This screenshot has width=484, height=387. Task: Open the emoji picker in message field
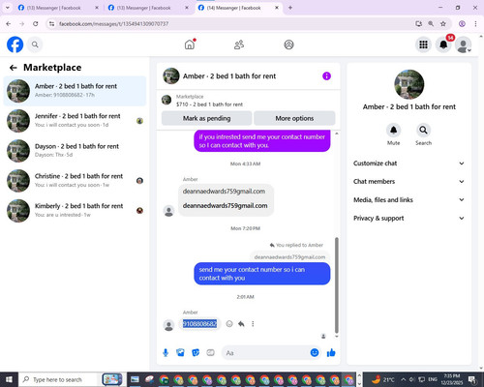click(x=315, y=353)
